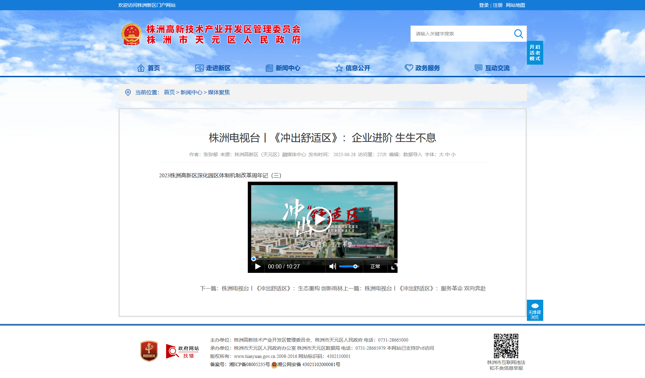Click the 党政机关 badge icon
Viewport: 645px width, 378px height.
149,351
